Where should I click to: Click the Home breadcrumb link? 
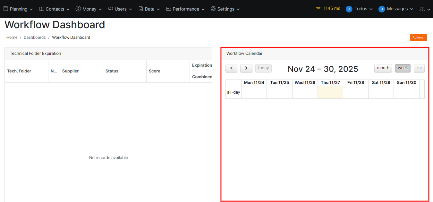coord(12,38)
